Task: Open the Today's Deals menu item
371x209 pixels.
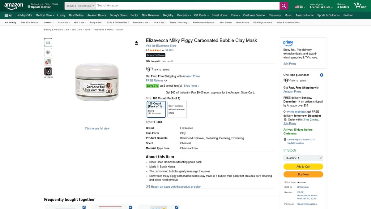Action: tap(118, 15)
